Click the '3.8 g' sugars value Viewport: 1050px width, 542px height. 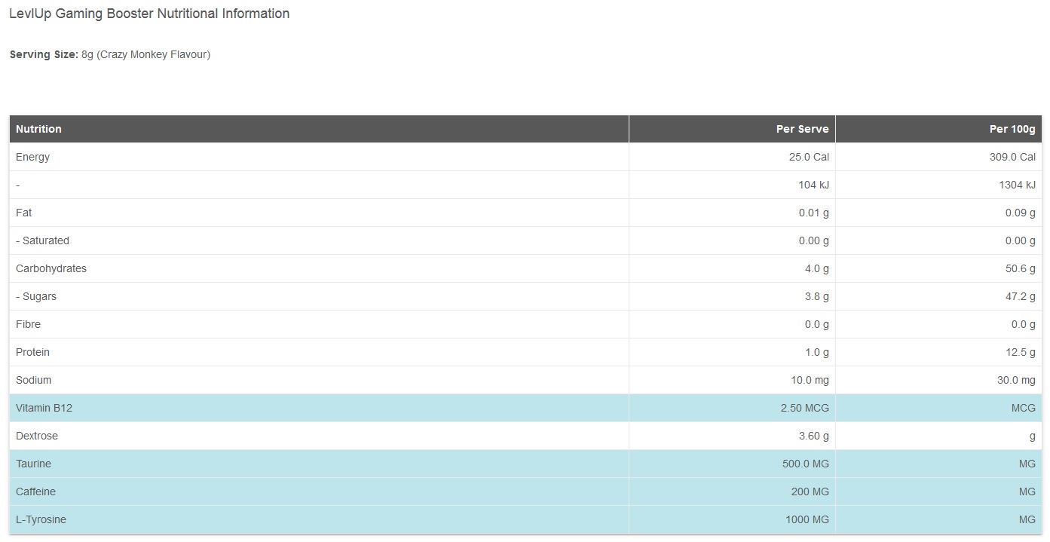(x=817, y=296)
